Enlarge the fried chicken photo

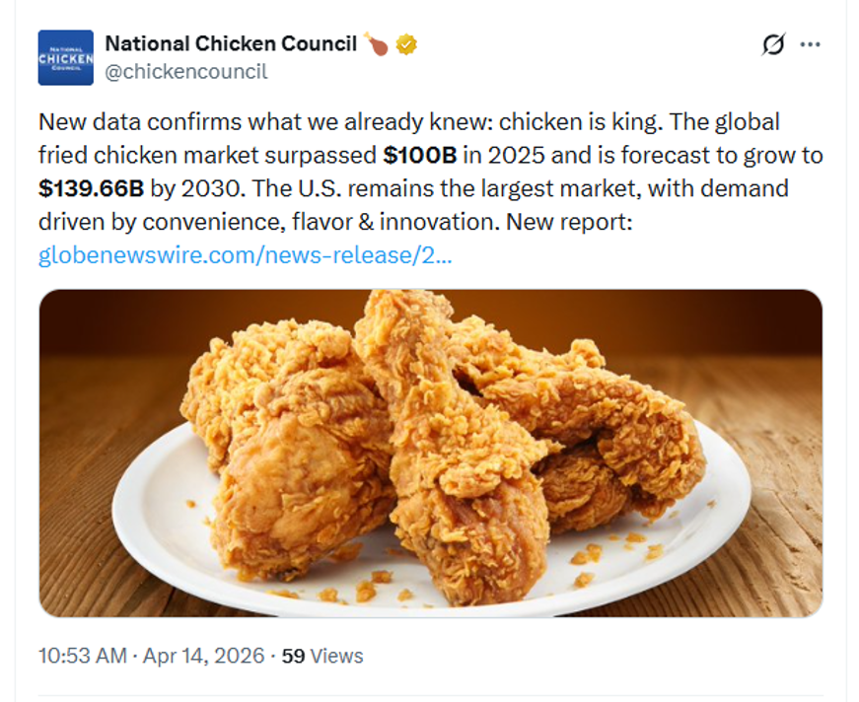[x=430, y=453]
